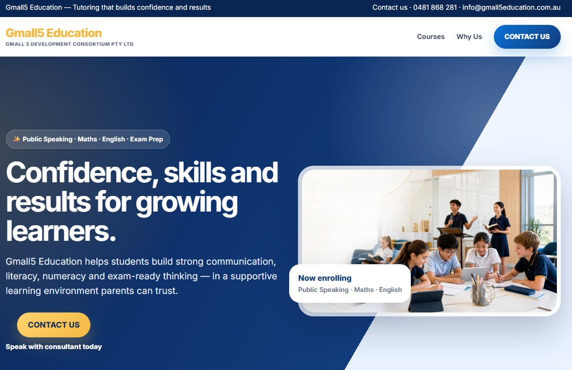572x370 pixels.
Task: Click the blue CONTACT US header button
Action: point(527,37)
